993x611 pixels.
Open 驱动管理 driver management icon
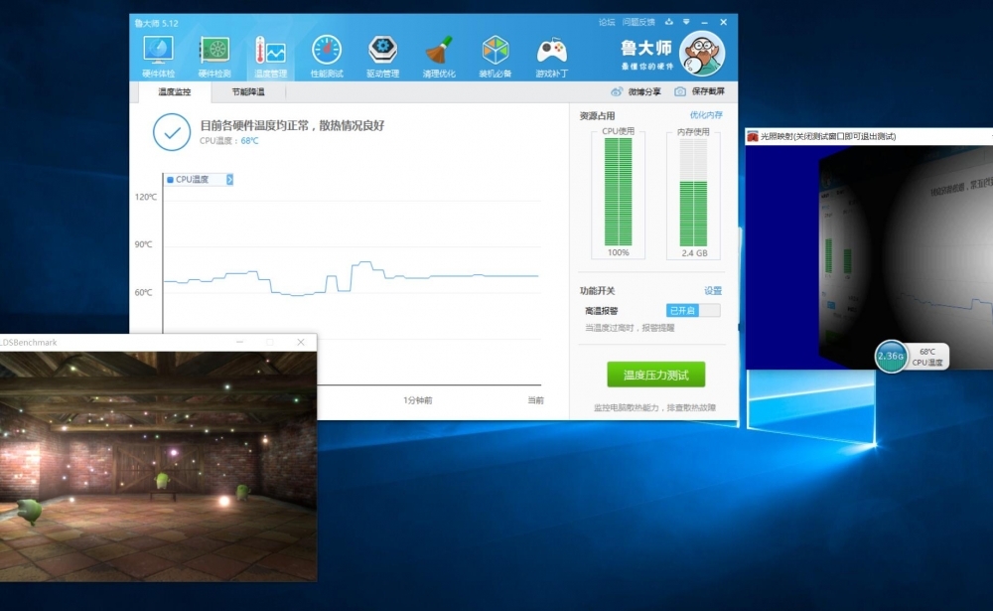(x=382, y=56)
